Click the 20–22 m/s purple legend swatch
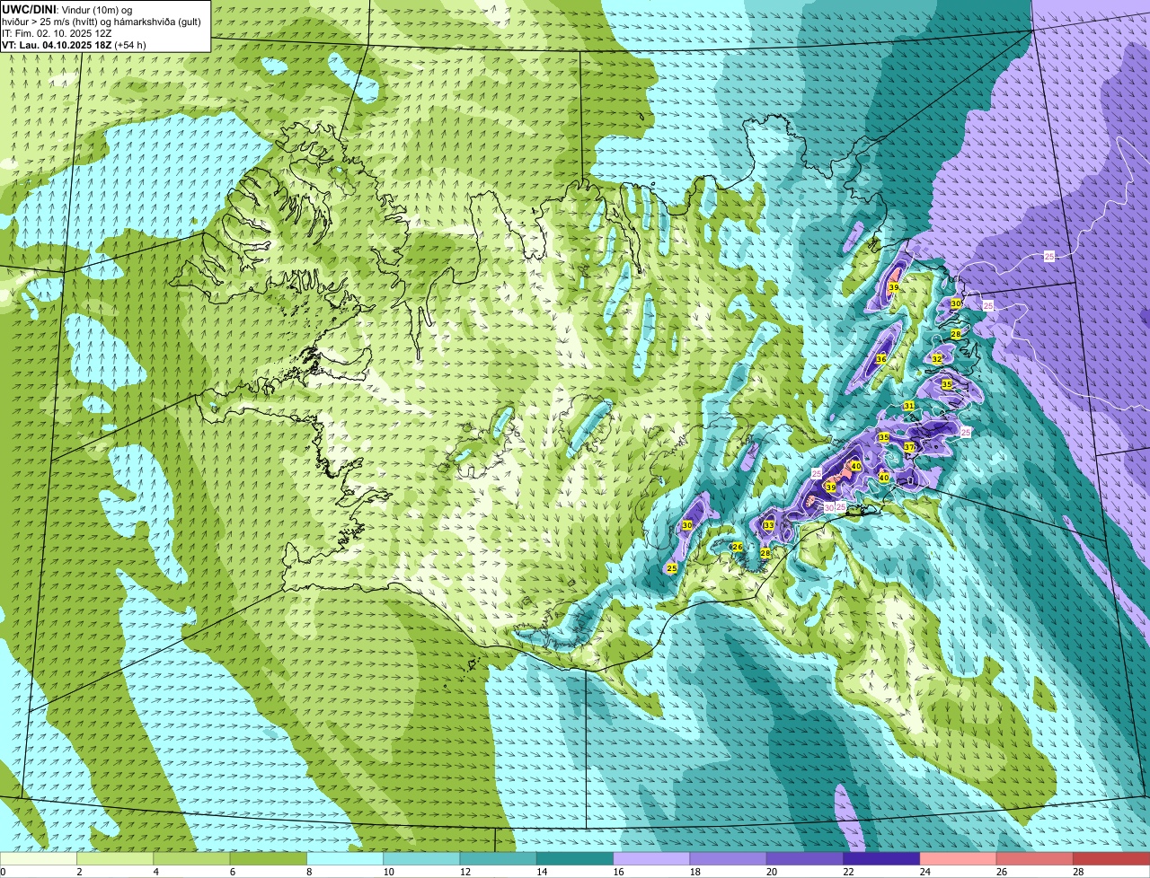Image resolution: width=1150 pixels, height=878 pixels. point(805,858)
